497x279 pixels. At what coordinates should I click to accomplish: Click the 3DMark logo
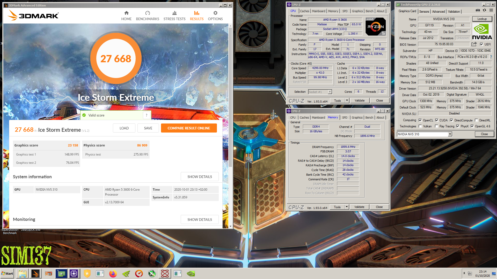tap(33, 15)
